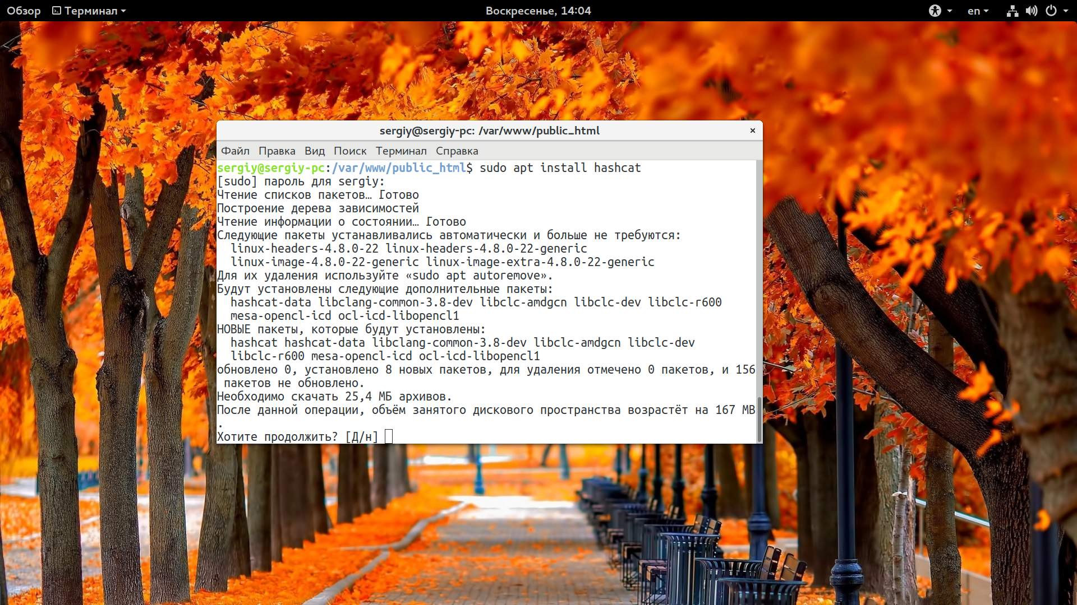Click the line '[sudo] пароль для sergiy:'
This screenshot has width=1077, height=605.
(x=301, y=181)
